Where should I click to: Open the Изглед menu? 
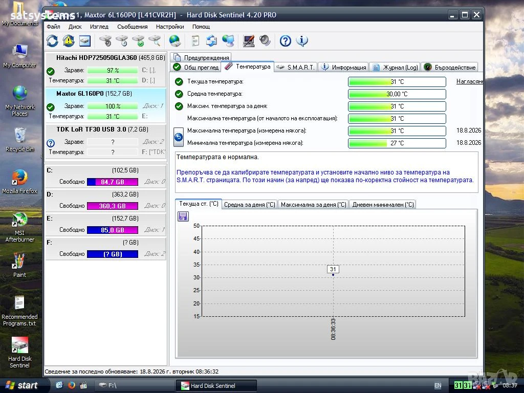coord(99,27)
